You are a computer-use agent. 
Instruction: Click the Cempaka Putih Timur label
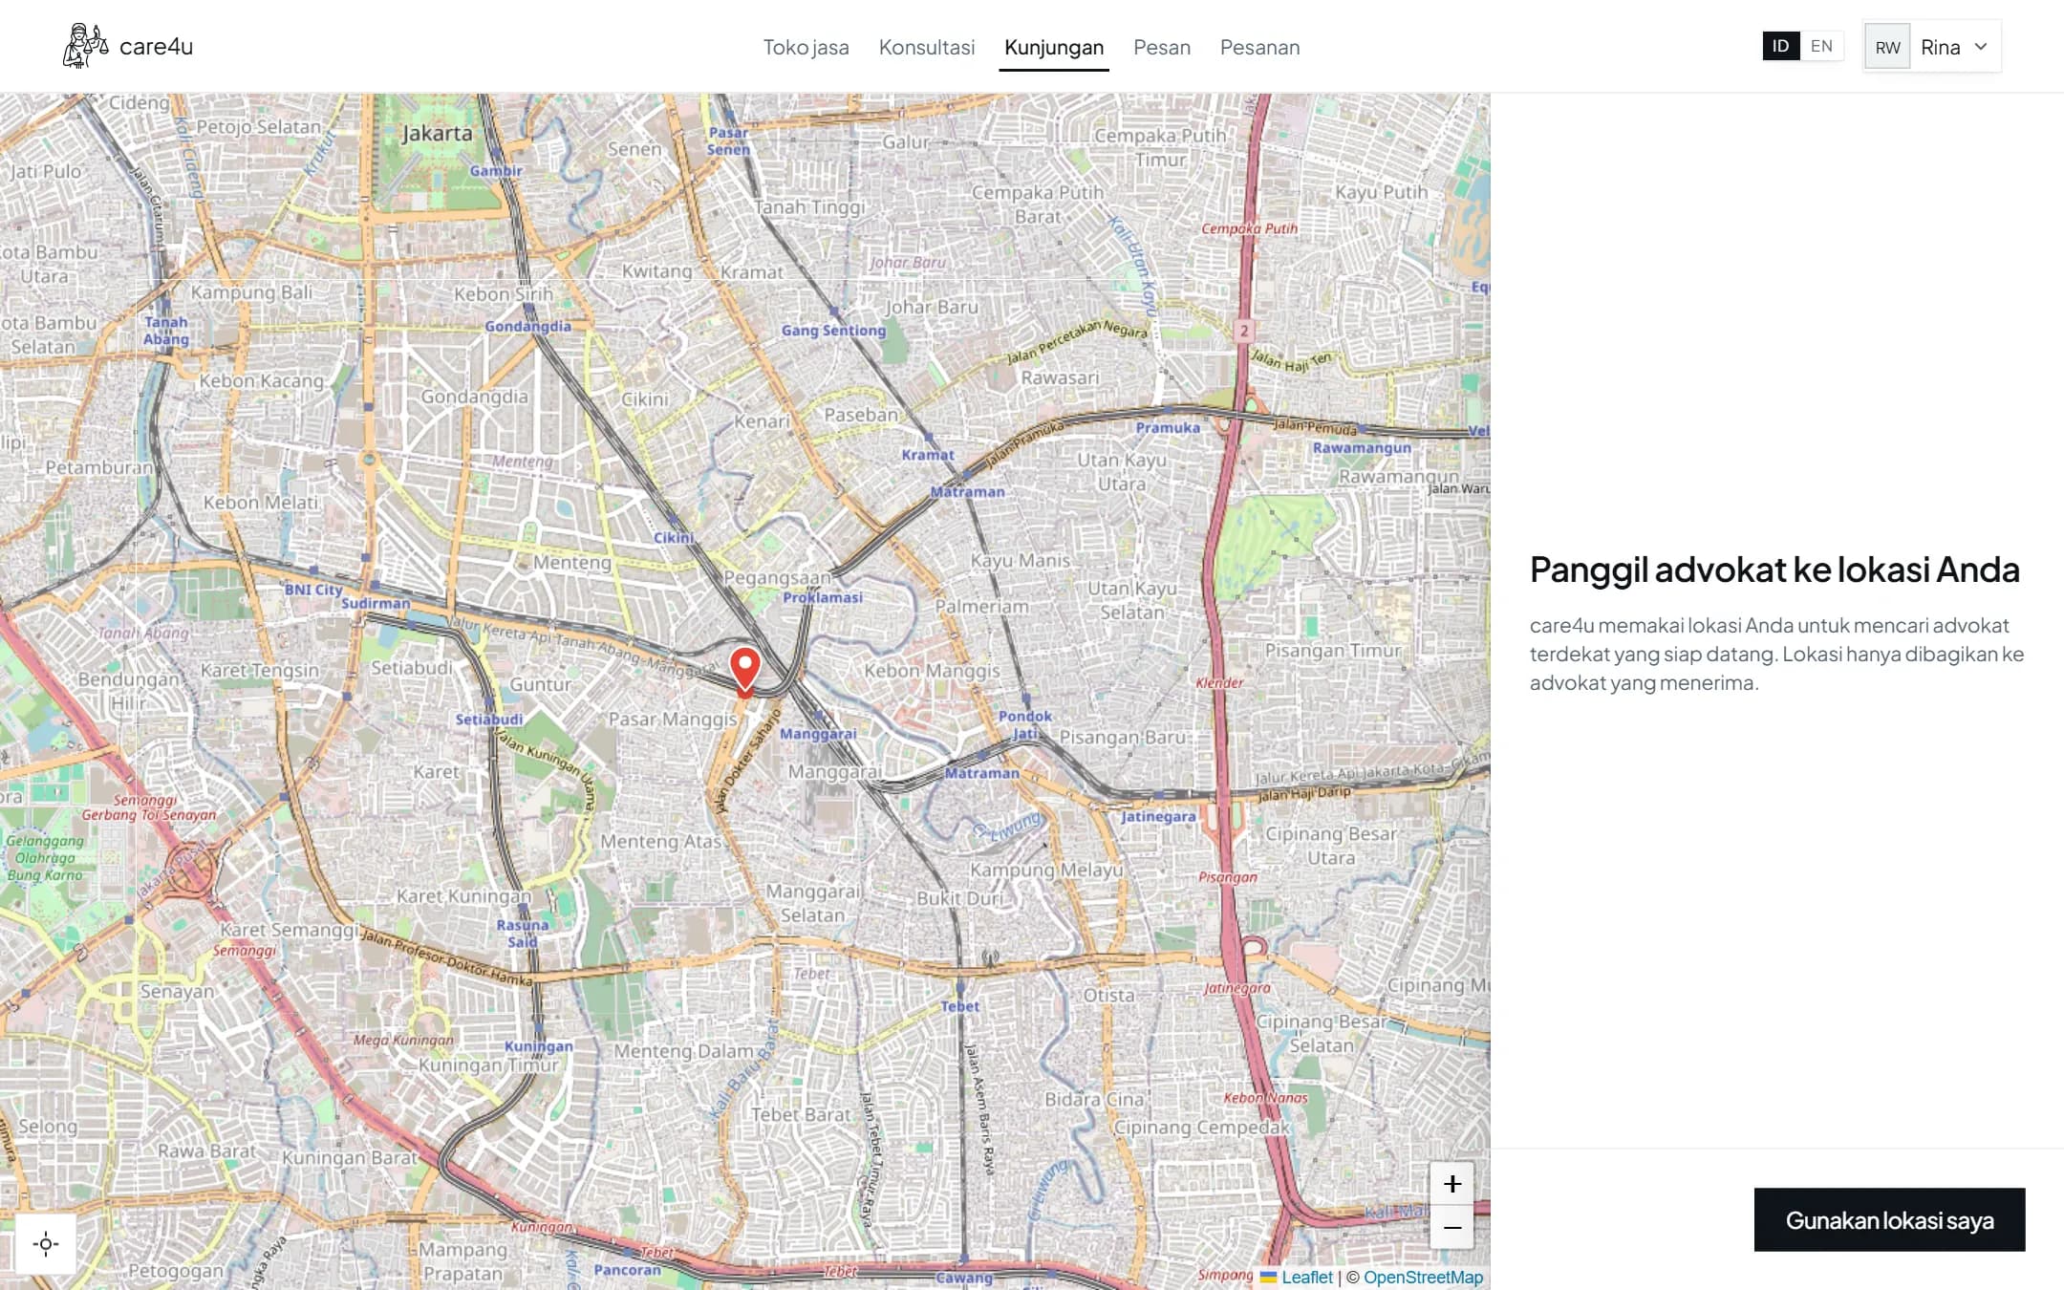[x=1159, y=147]
